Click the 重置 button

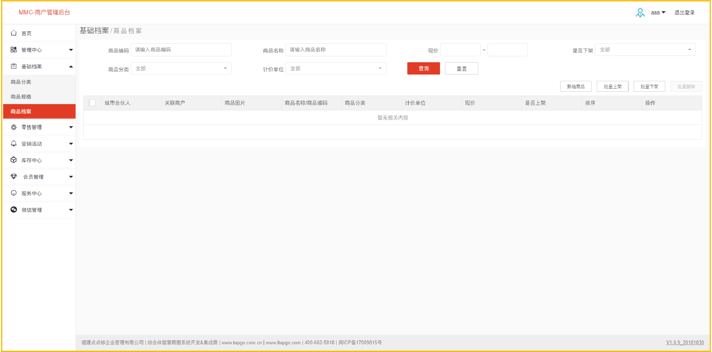461,69
